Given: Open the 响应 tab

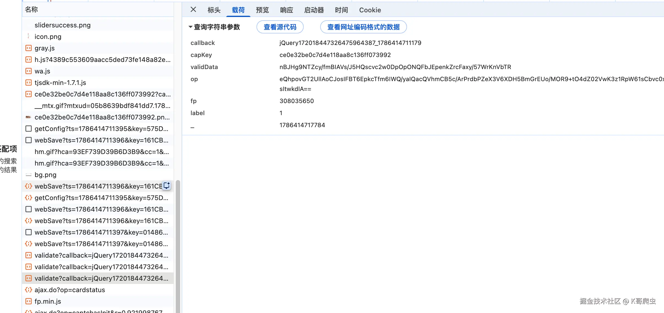Looking at the screenshot, I should (x=286, y=10).
